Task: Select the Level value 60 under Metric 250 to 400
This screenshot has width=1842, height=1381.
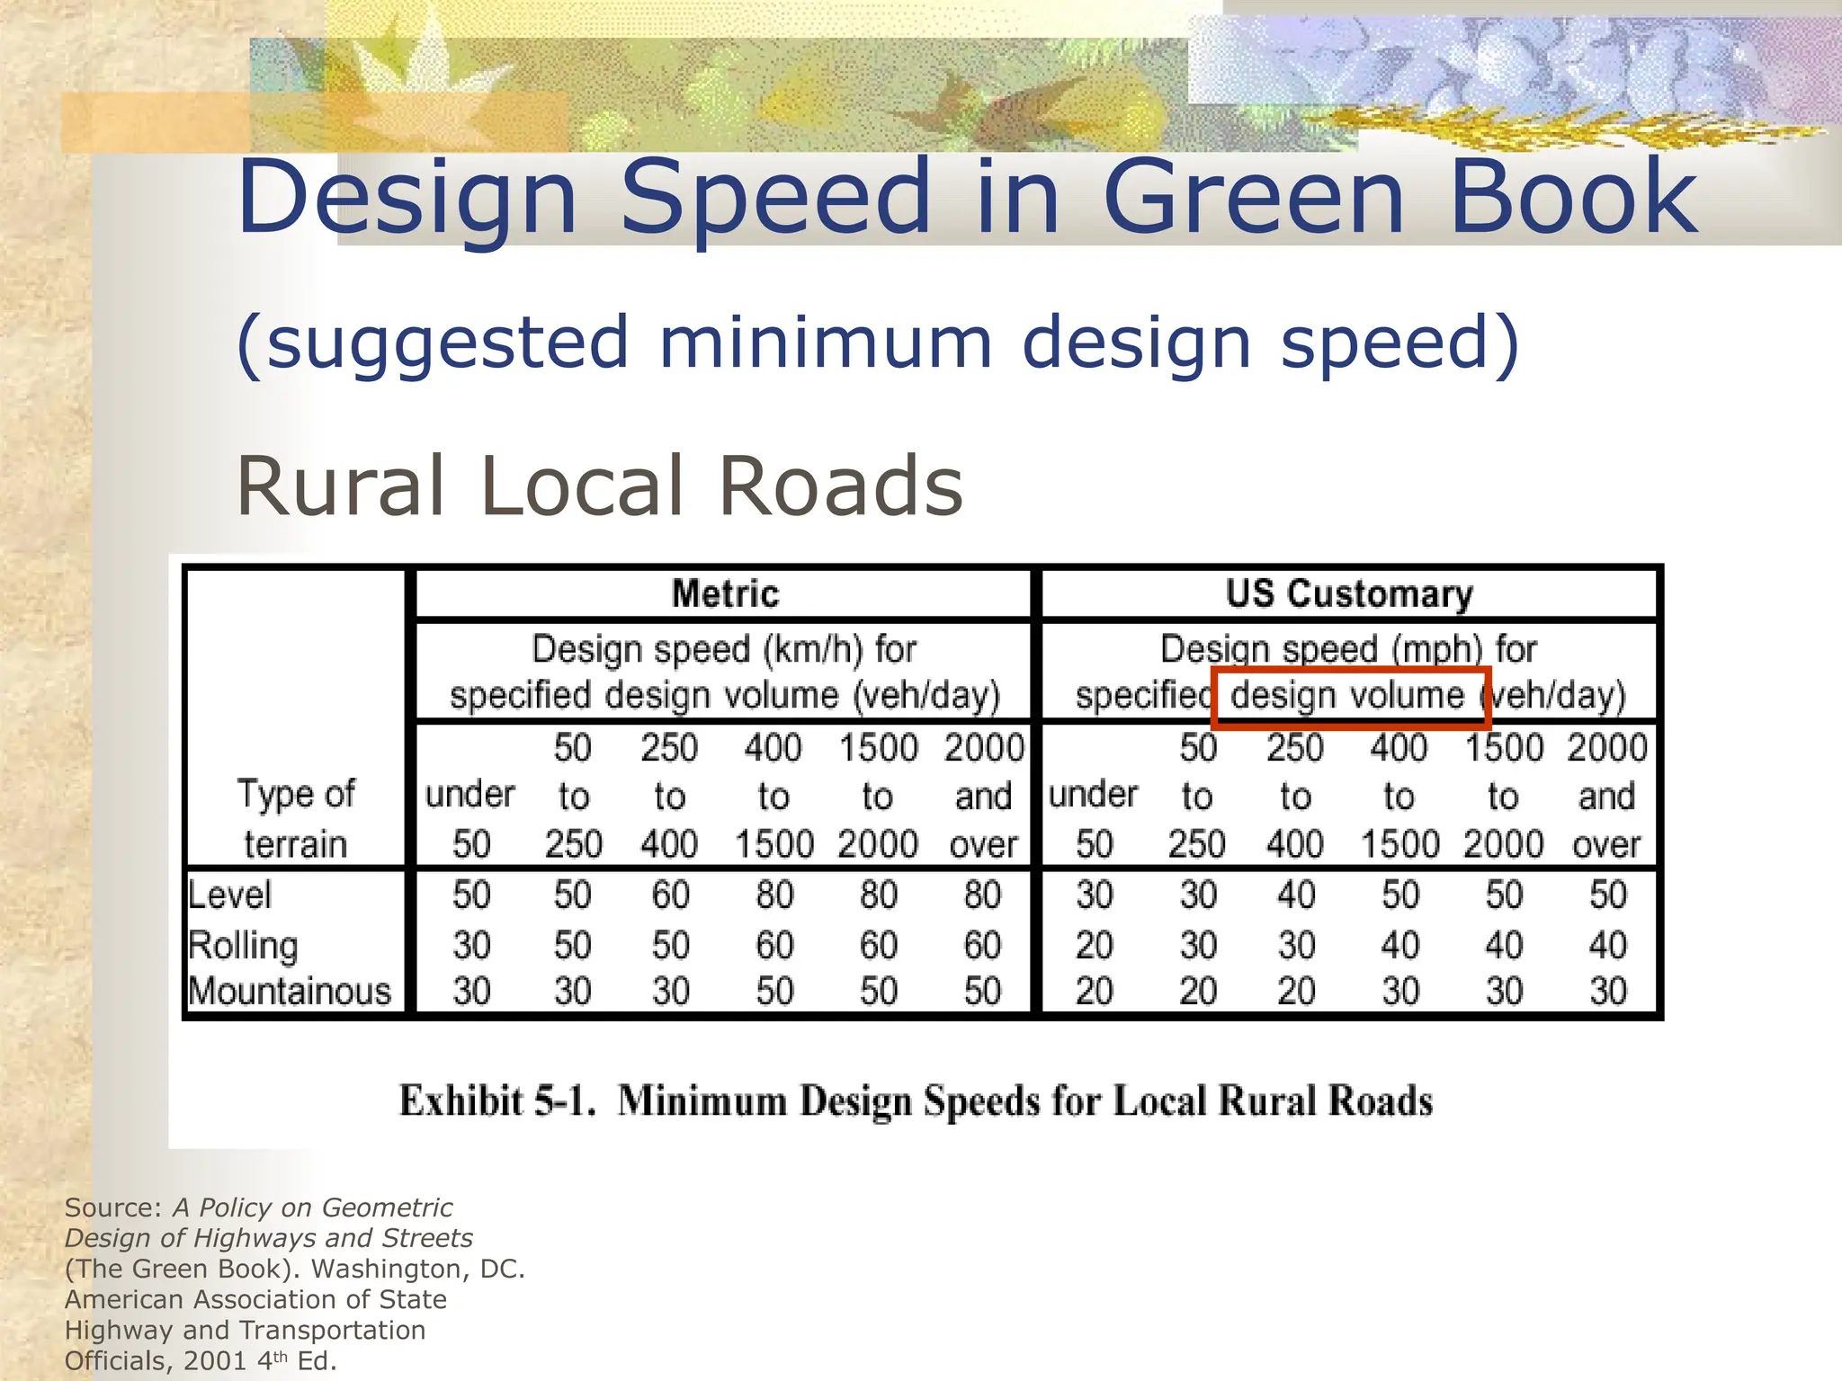Action: 670,895
